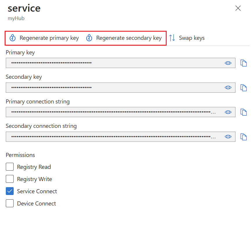Focus the Secondary connection string field
This screenshot has height=229, width=252.
(x=113, y=137)
